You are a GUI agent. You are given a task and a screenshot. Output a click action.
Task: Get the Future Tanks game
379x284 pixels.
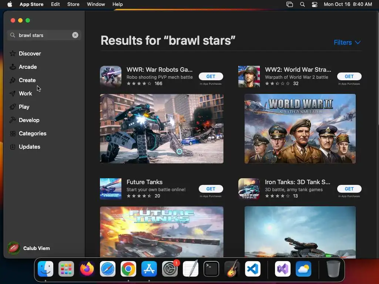pos(211,189)
